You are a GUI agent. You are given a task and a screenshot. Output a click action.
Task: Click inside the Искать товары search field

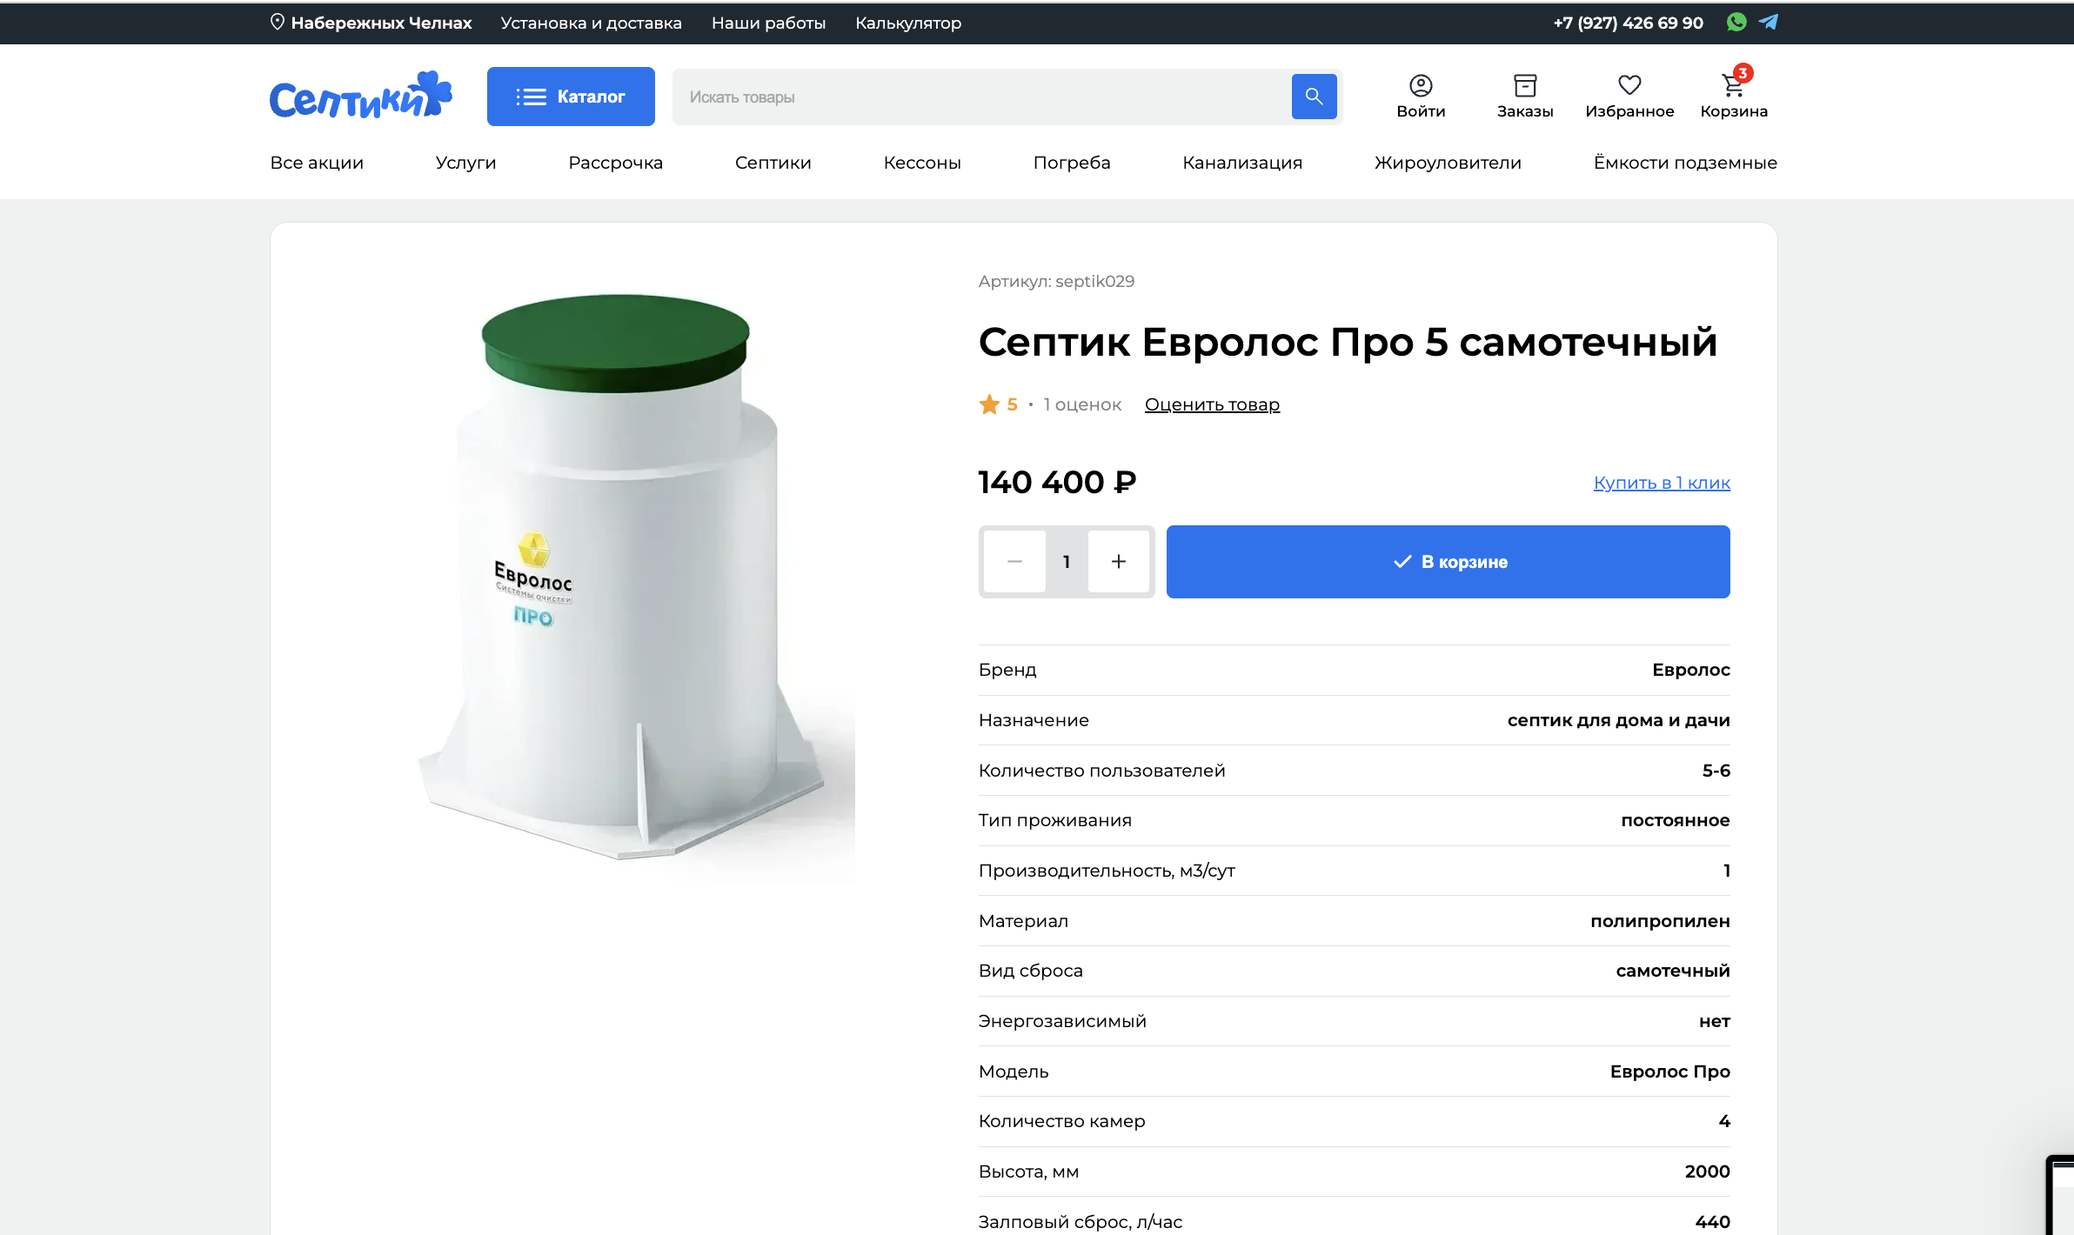coord(957,96)
